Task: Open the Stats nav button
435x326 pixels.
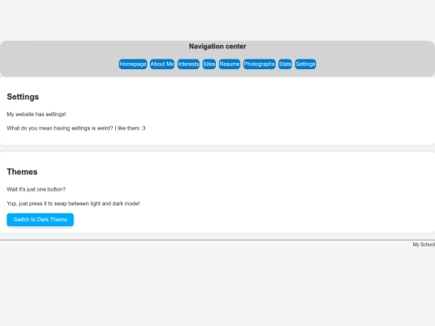Action: [x=285, y=64]
